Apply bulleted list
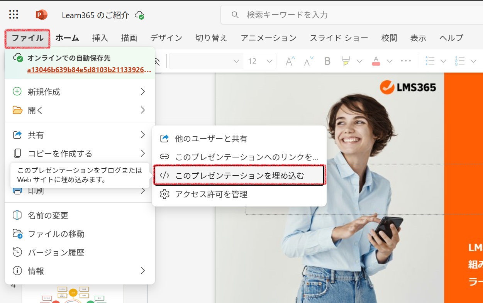This screenshot has height=303, width=483. pyautogui.click(x=430, y=61)
